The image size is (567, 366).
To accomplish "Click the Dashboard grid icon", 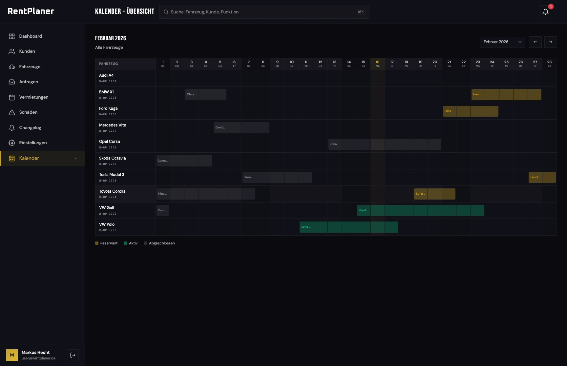I will point(12,36).
